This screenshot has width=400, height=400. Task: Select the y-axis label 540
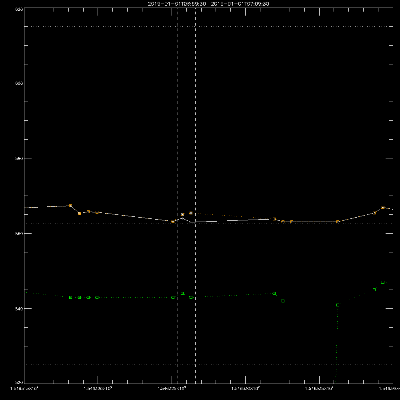[x=19, y=309]
